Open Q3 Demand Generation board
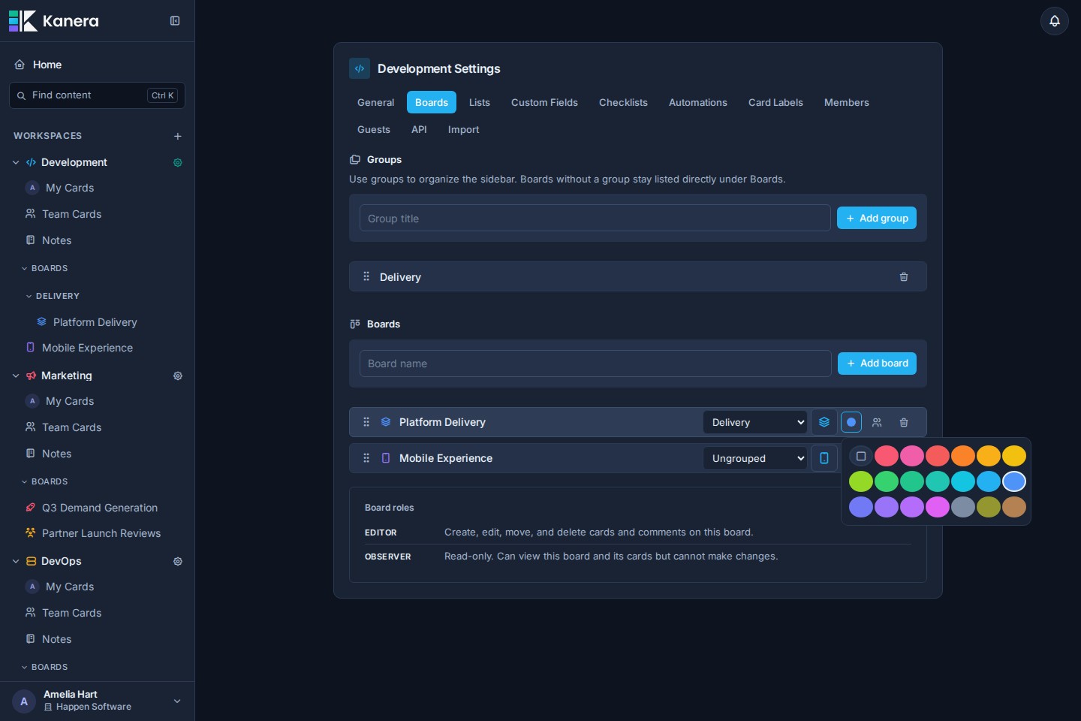 [100, 508]
